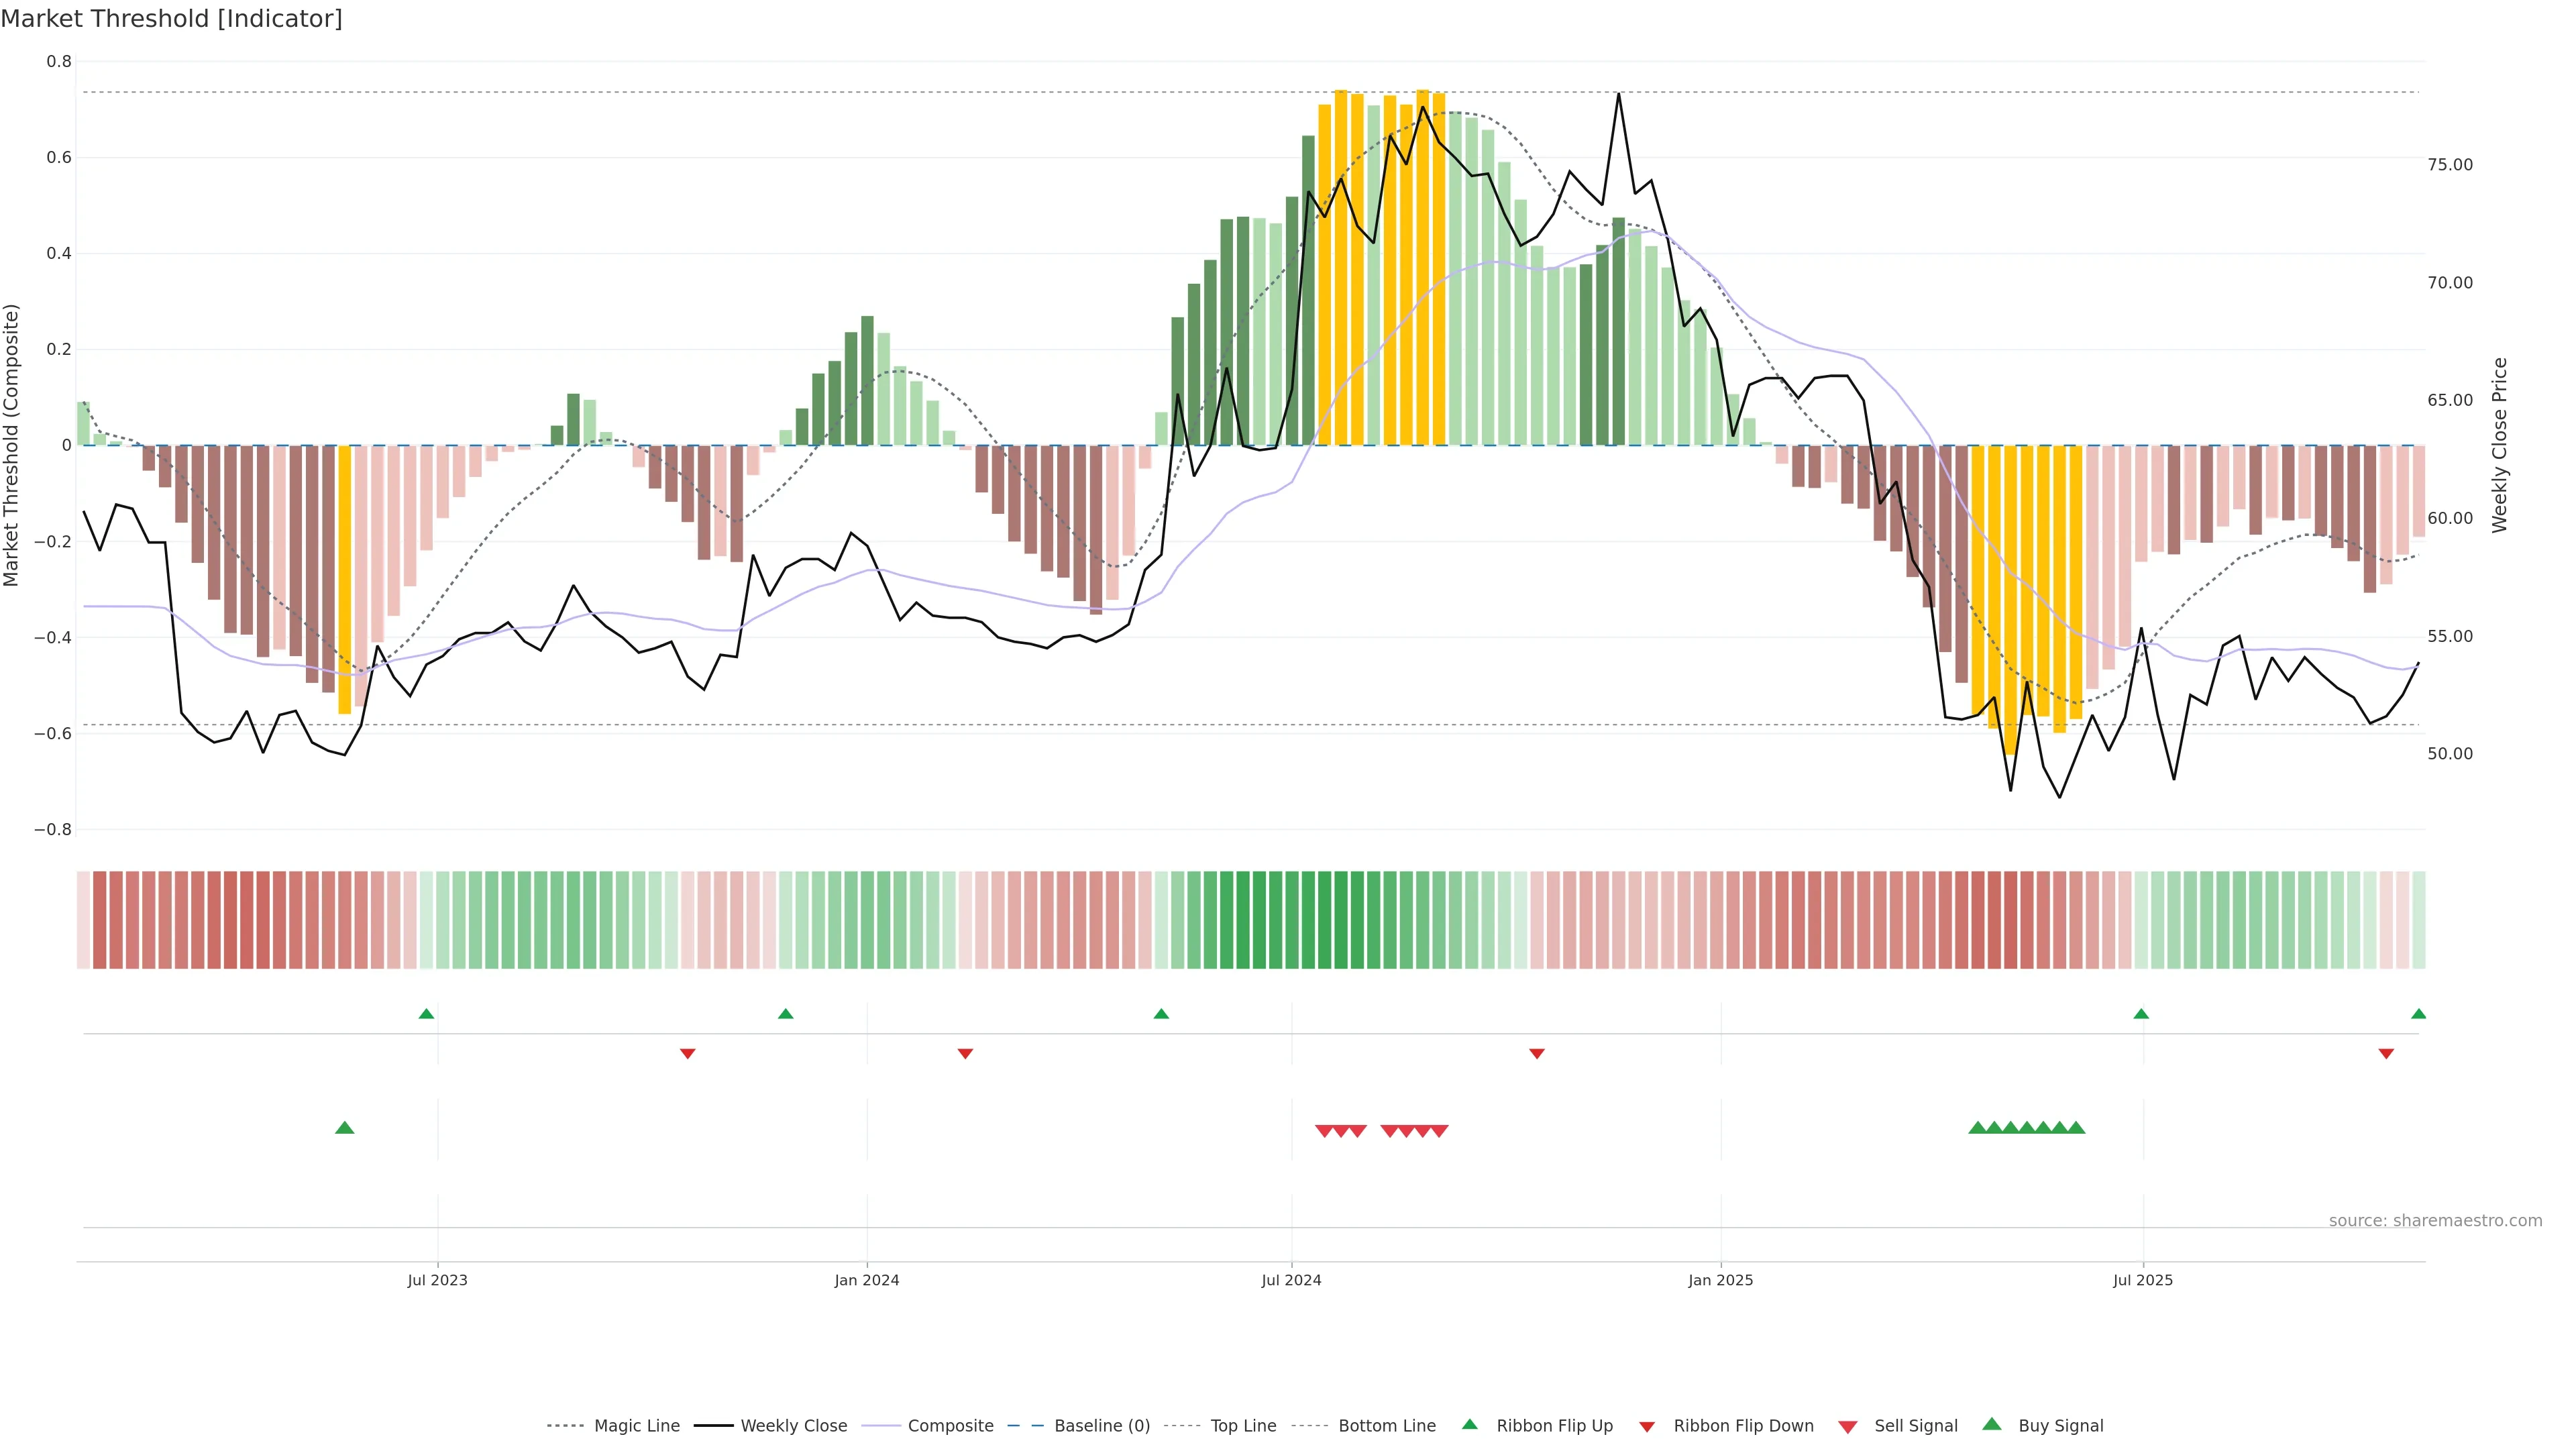Click red Ribbon Flip Down legend triangle
The image size is (2576, 1449).
pos(1647,1427)
